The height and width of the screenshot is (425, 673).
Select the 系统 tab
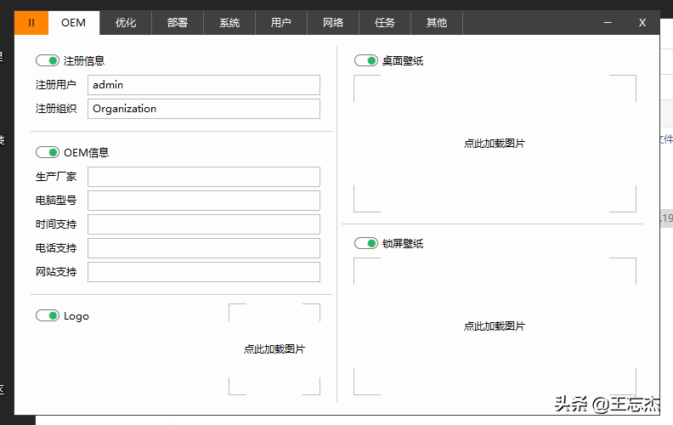pos(229,23)
